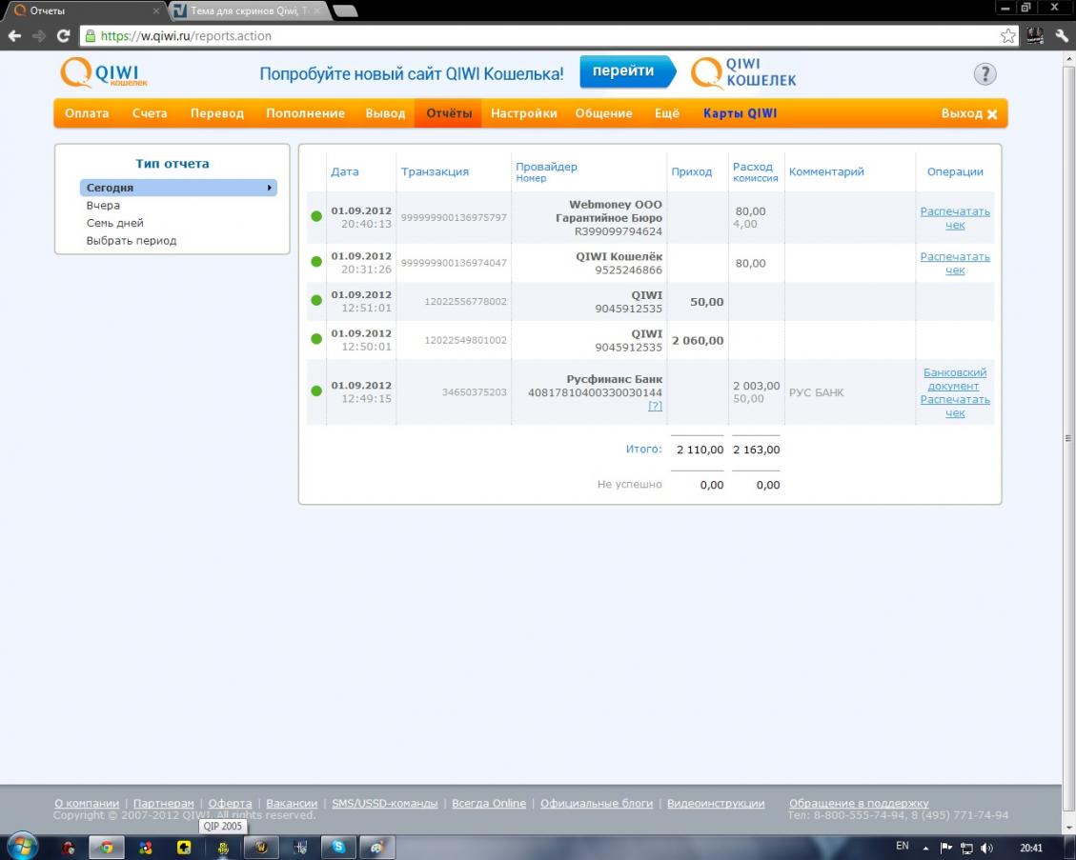The width and height of the screenshot is (1076, 860).
Task: Open Chrome wrench settings menu
Action: point(1062,36)
